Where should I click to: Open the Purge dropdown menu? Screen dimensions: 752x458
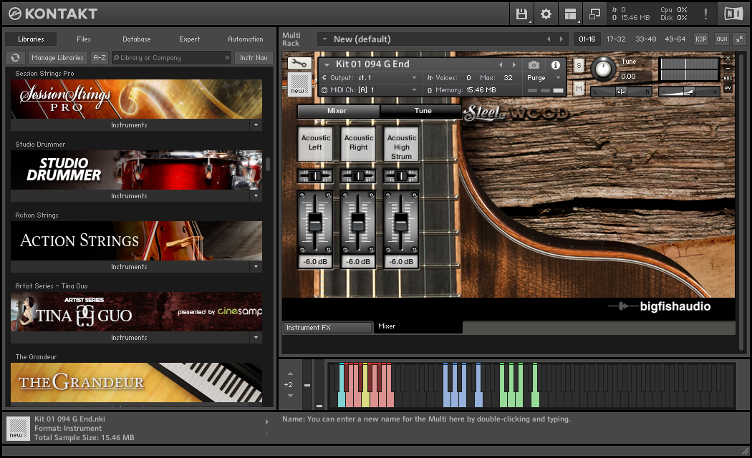pyautogui.click(x=544, y=78)
